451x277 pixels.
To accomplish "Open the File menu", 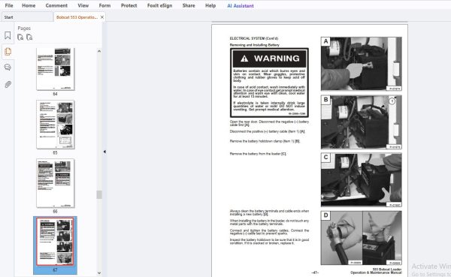I will (x=9, y=5).
